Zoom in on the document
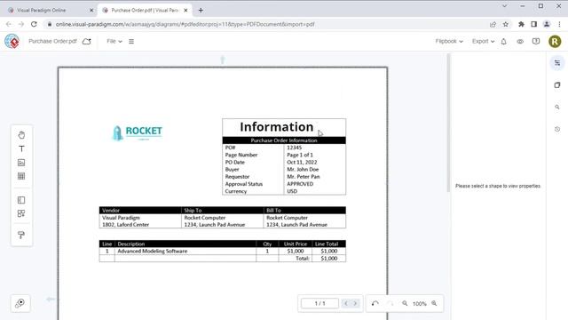 coord(434,303)
